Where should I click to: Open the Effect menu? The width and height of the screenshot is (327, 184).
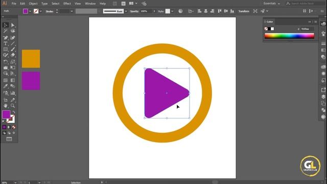pos(67,4)
